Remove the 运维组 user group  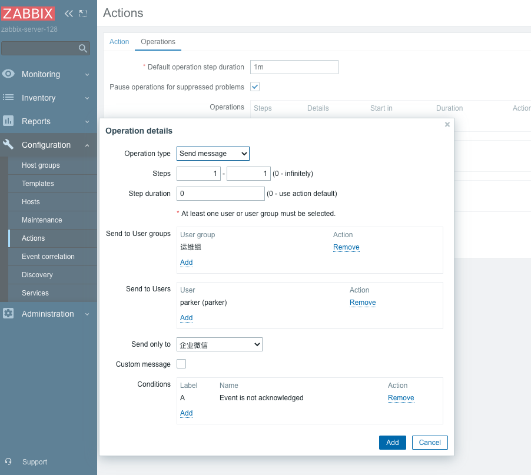tap(346, 247)
